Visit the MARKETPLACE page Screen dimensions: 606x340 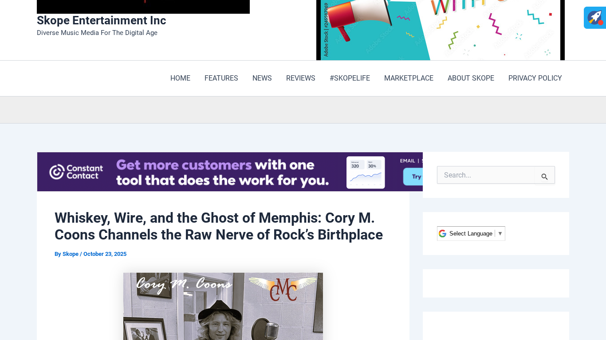(409, 78)
